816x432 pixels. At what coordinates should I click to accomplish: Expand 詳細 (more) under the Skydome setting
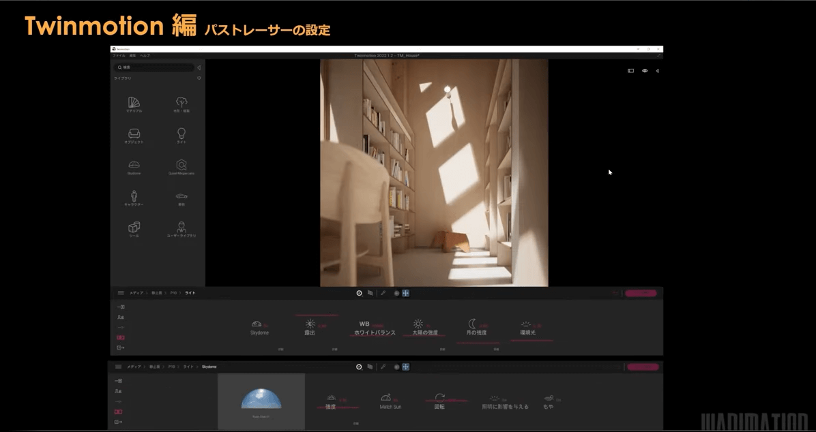(x=280, y=350)
